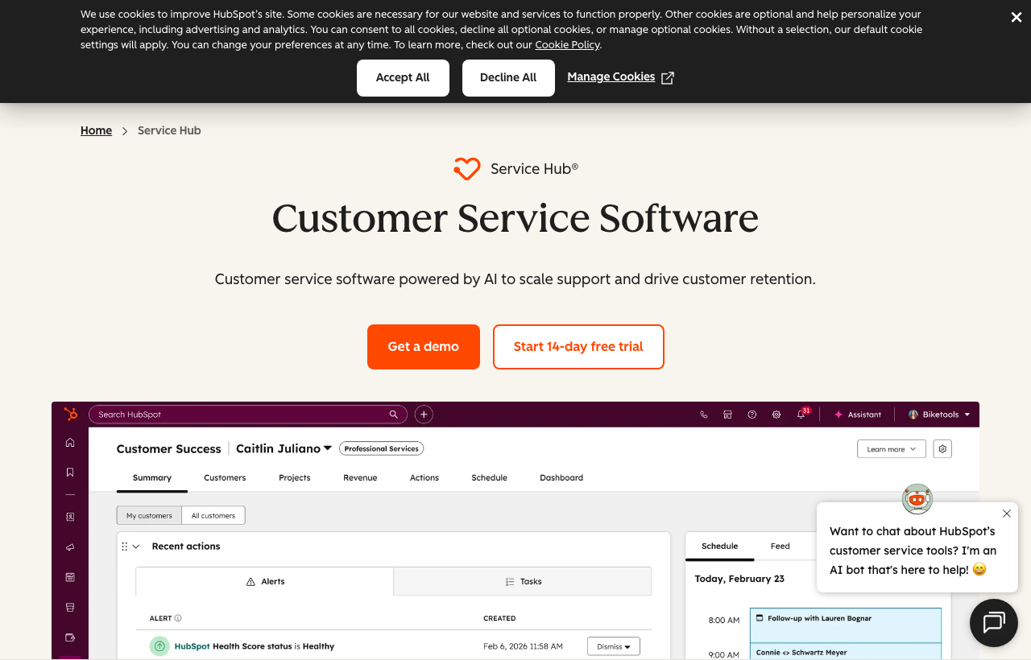1031x660 pixels.
Task: Click Start 14-day free trial button
Action: click(x=578, y=347)
